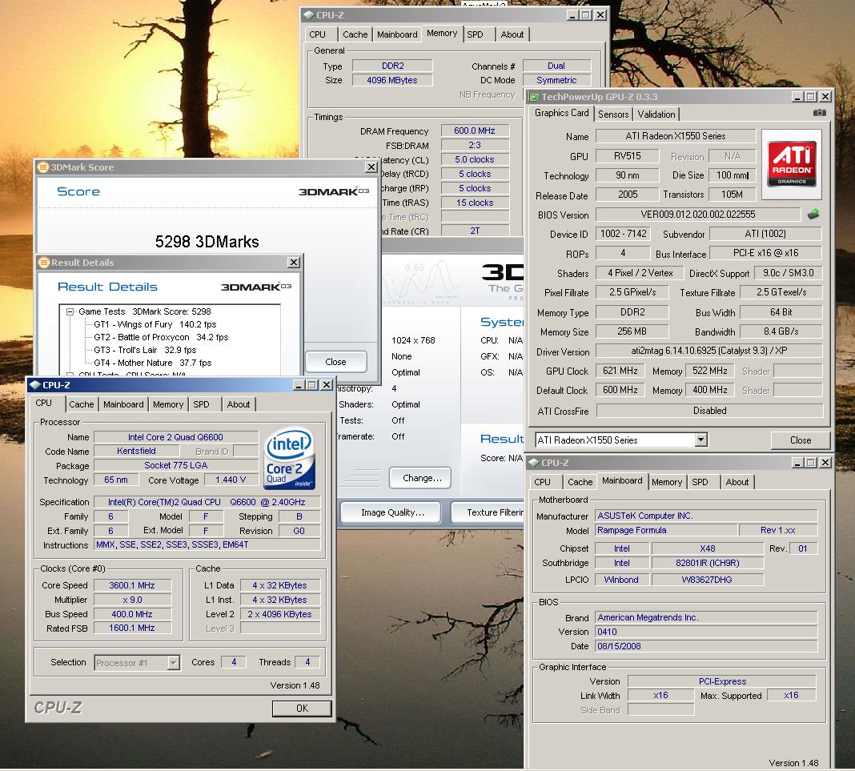Click Rated FSB value 1600.1 MHz
Image resolution: width=855 pixels, height=771 pixels.
tap(132, 628)
